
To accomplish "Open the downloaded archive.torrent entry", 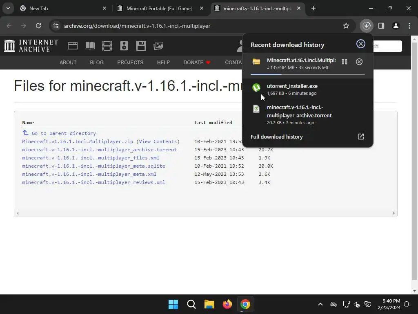I will (308, 115).
